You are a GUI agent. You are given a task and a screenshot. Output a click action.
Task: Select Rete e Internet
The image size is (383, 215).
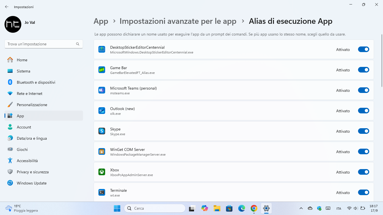tap(44, 94)
